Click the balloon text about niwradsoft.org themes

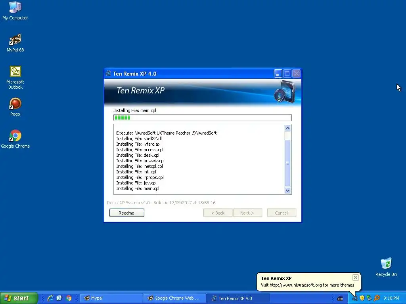pos(308,285)
